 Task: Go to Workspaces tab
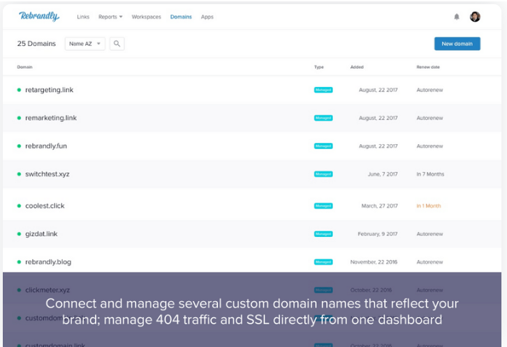point(147,17)
